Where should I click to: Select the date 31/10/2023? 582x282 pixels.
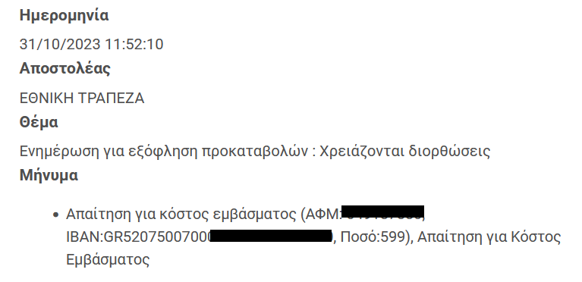coord(60,45)
